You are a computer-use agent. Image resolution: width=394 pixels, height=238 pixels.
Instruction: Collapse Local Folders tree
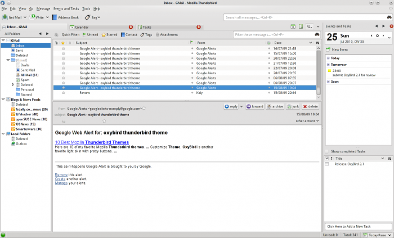(3, 134)
